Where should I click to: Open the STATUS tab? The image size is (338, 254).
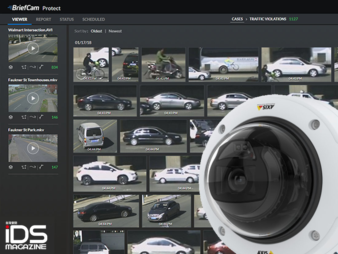(x=67, y=19)
